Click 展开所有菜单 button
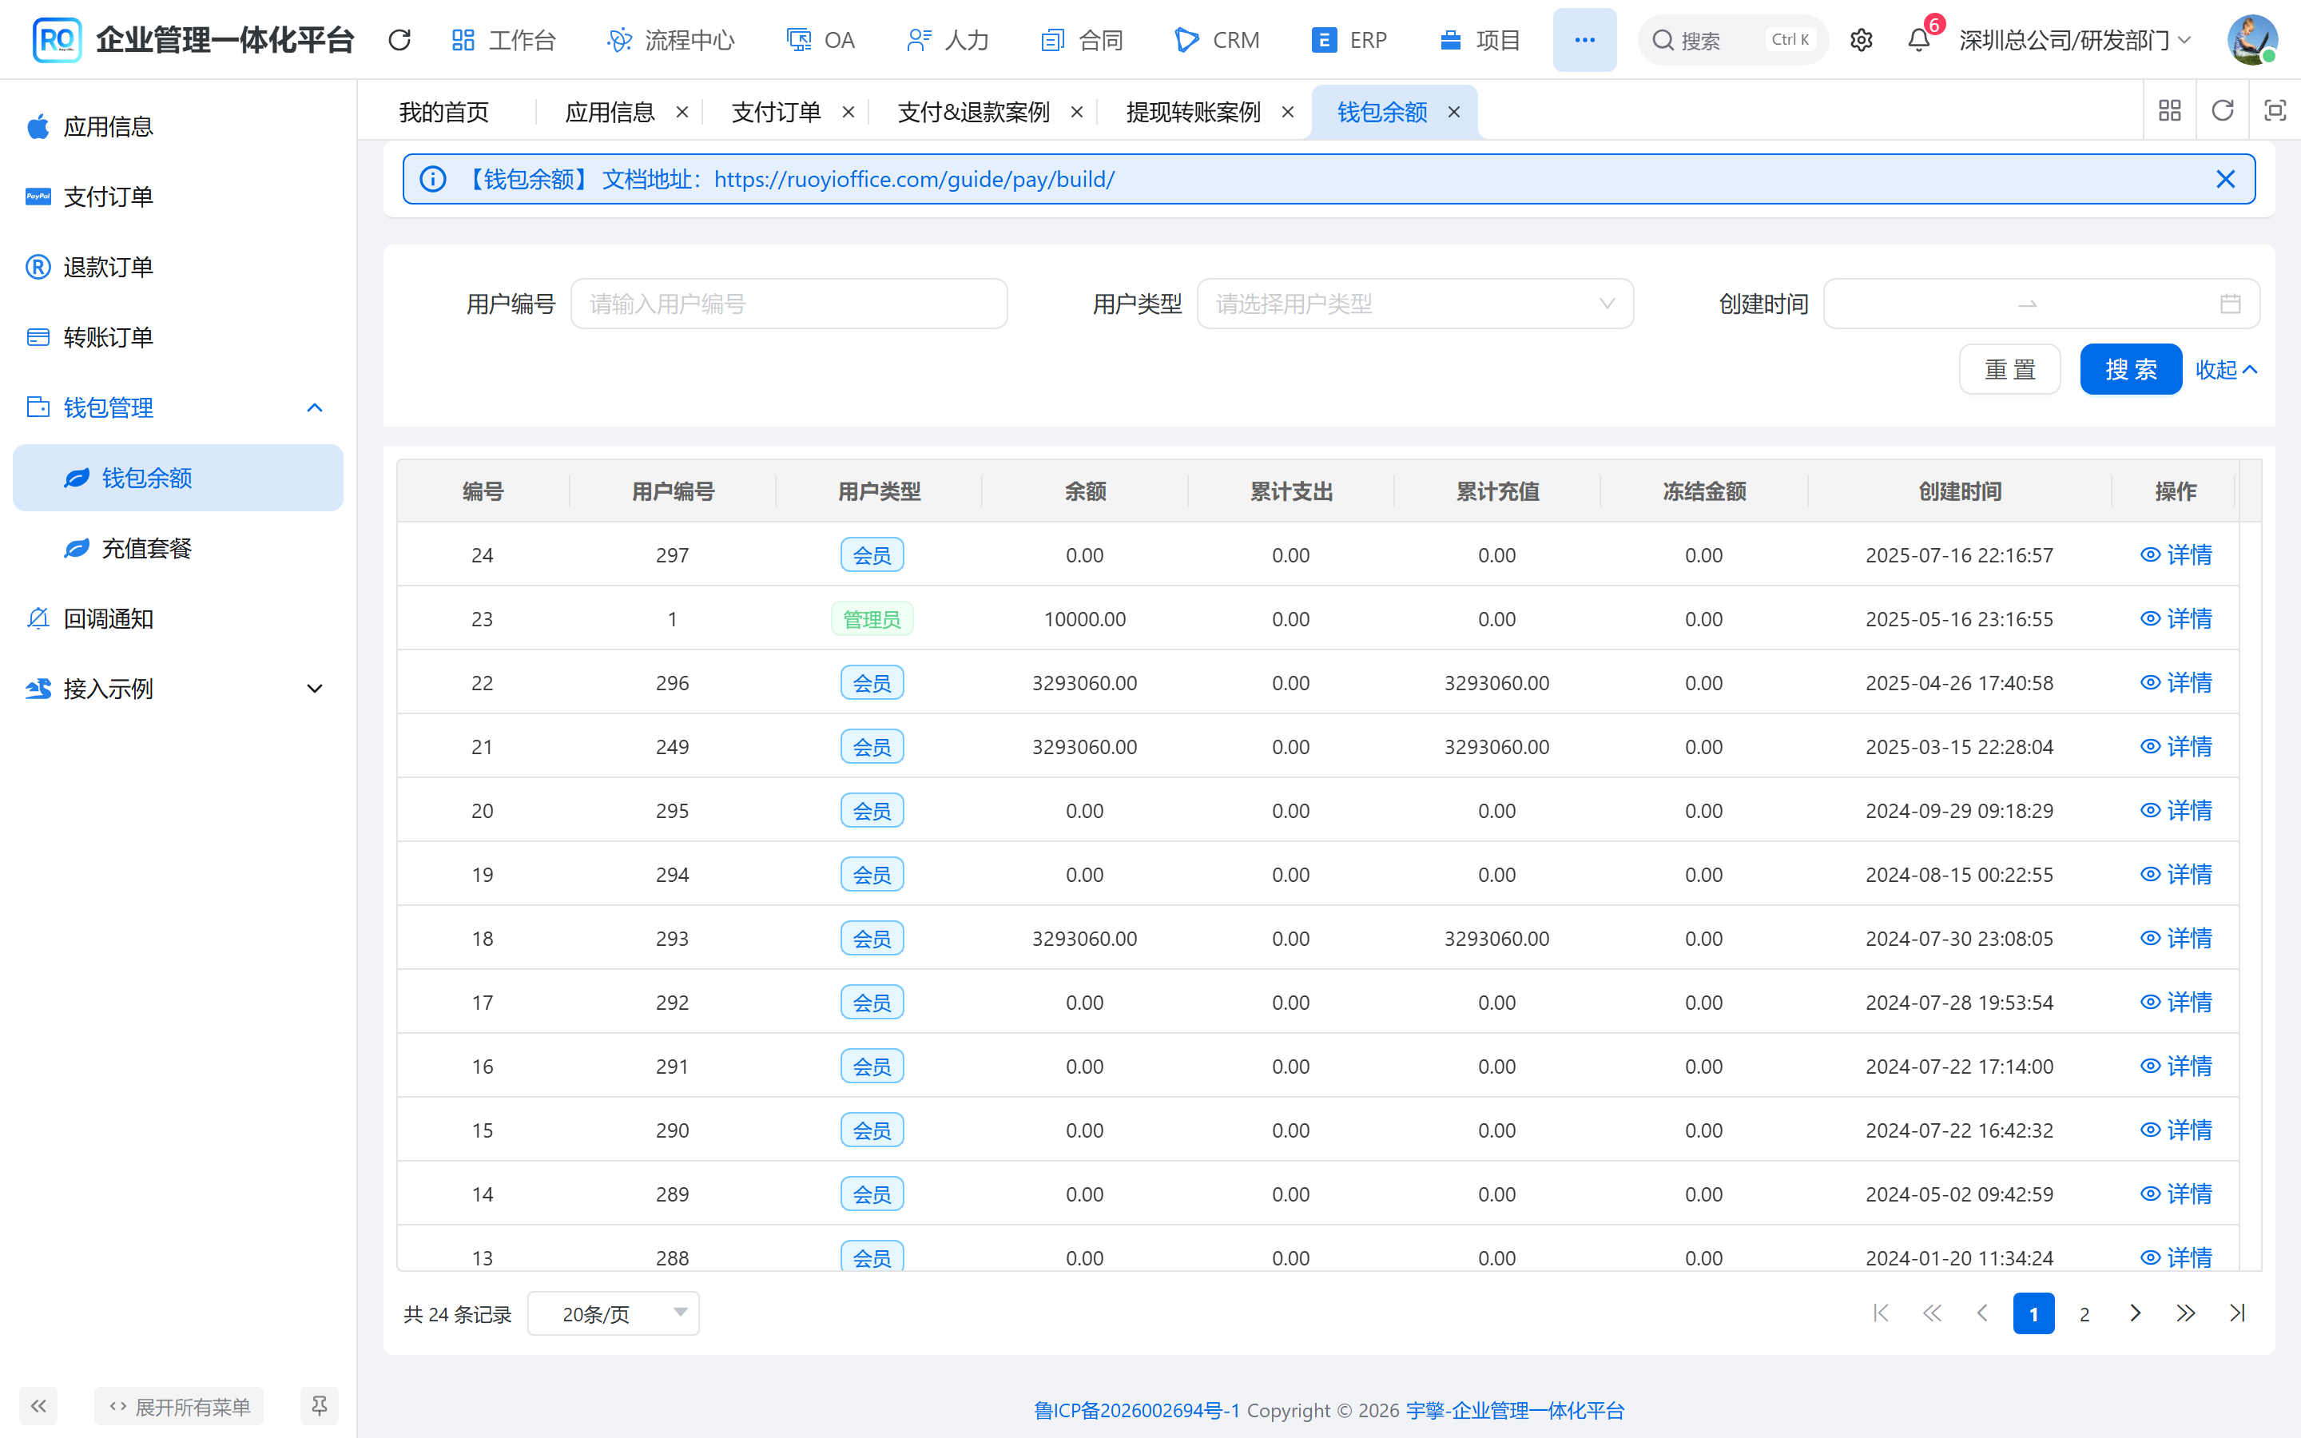 pyautogui.click(x=179, y=1406)
